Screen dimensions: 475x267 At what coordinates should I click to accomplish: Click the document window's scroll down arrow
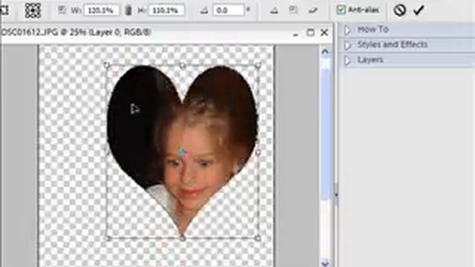click(x=325, y=263)
